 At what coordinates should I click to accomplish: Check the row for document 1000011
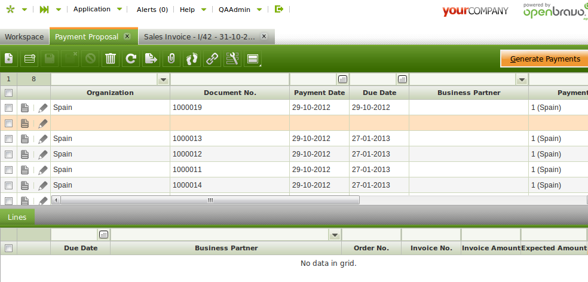point(8,170)
